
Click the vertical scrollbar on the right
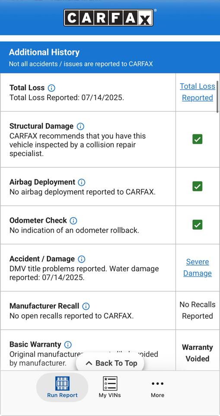[x=217, y=97]
